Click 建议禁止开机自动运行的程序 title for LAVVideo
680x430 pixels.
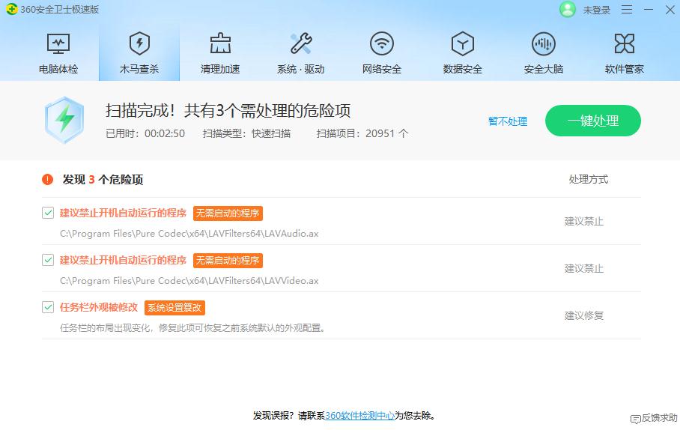pyautogui.click(x=123, y=260)
